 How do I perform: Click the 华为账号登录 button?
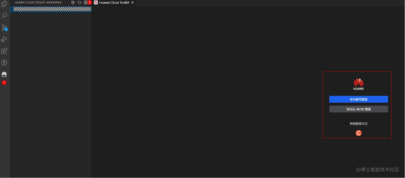tap(358, 99)
